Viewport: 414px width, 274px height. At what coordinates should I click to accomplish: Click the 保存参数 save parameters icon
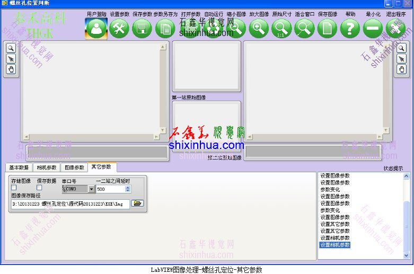click(x=142, y=29)
